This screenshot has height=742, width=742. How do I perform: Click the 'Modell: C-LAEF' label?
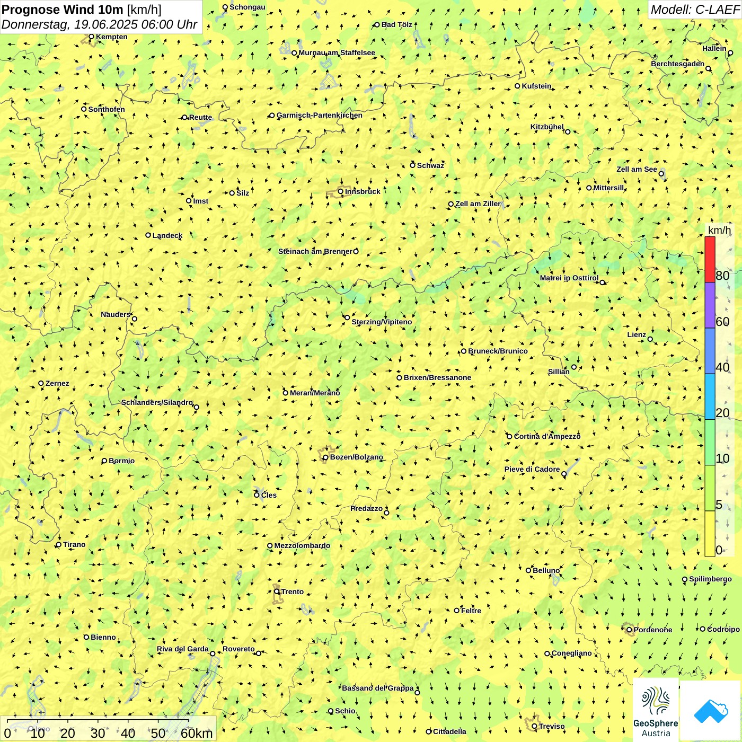[x=695, y=9]
